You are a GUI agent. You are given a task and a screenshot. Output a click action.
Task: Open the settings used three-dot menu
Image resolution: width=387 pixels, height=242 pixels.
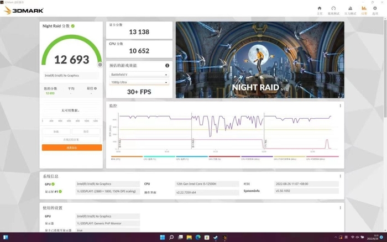340,208
